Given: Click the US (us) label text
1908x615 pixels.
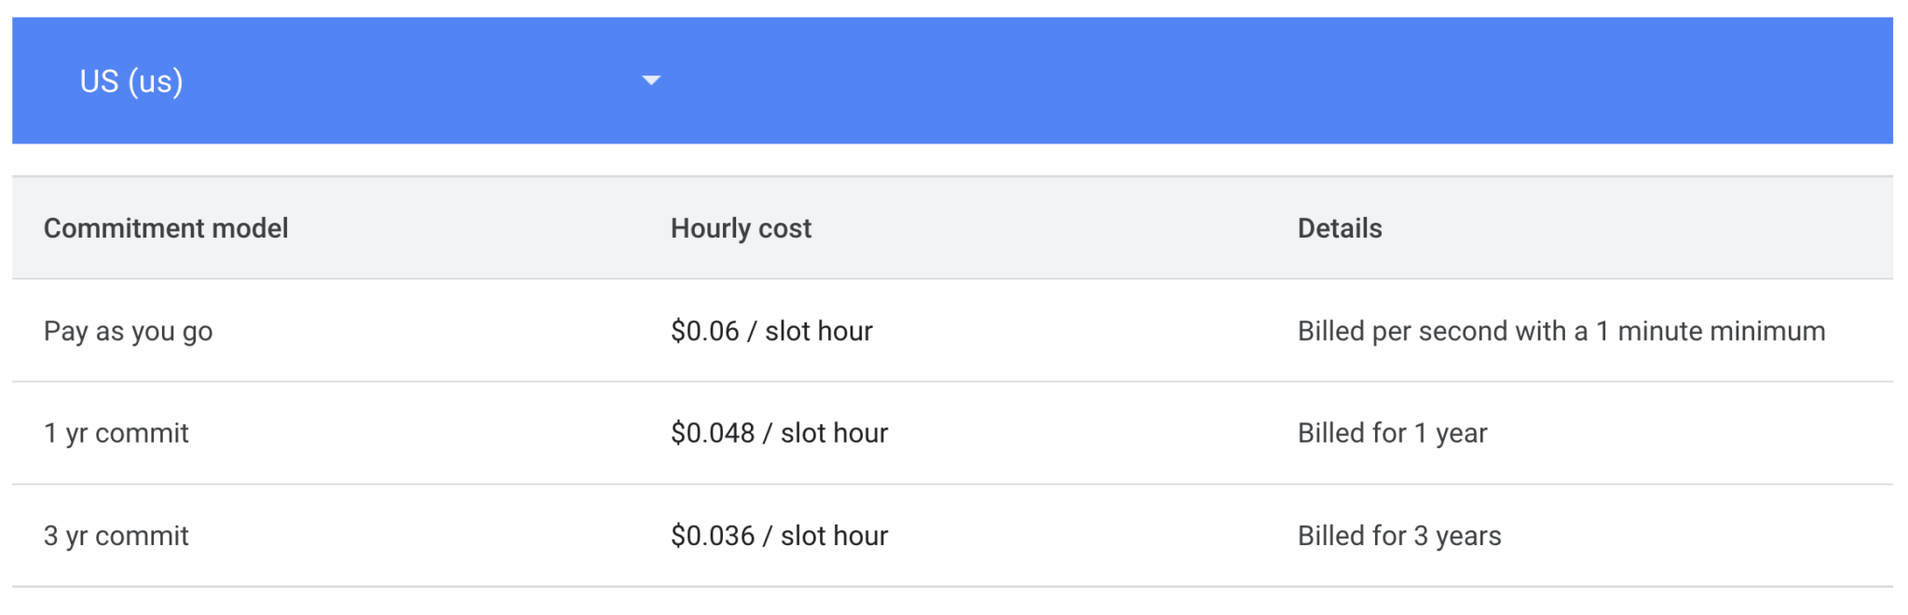Looking at the screenshot, I should [130, 81].
